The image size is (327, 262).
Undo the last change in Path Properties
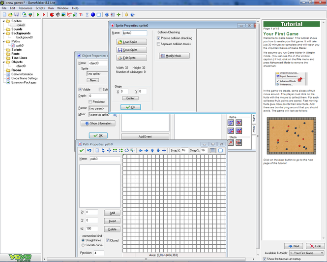[x=89, y=150]
